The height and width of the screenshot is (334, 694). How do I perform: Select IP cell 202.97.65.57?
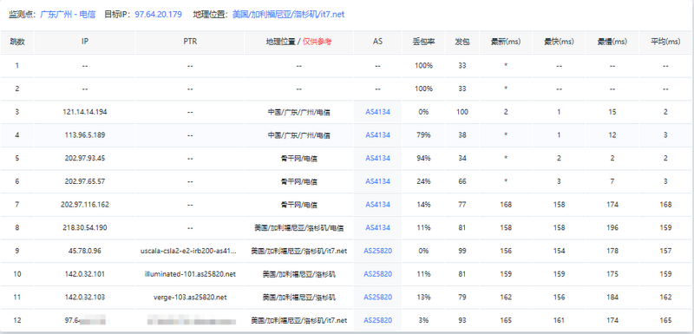click(x=85, y=181)
